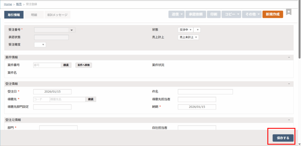Viewport: 301px width, 146px height.
Task: Click the bookmark star icon
Action: [289, 12]
